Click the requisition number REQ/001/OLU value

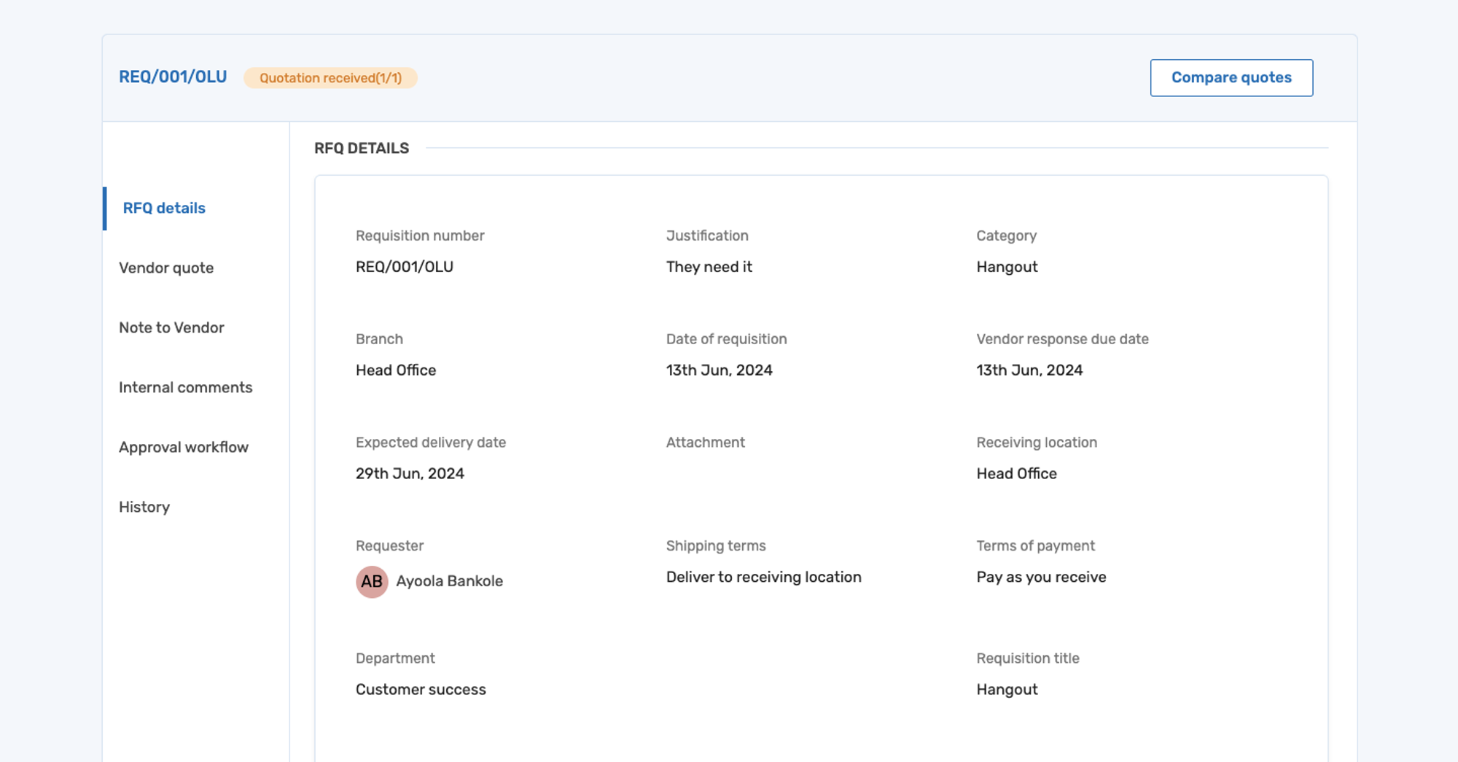(404, 266)
